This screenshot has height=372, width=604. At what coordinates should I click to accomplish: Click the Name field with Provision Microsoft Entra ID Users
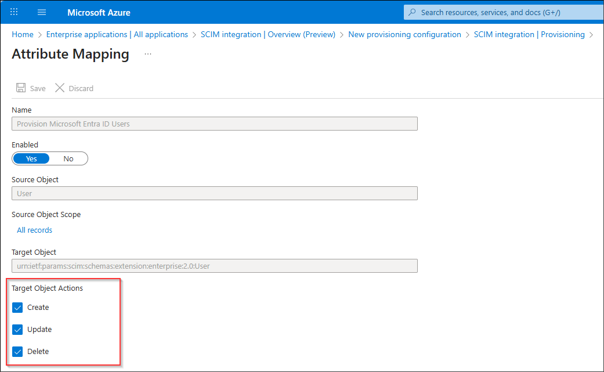pyautogui.click(x=215, y=124)
